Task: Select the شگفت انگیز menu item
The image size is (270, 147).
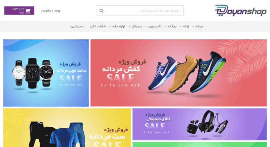Action: (98, 26)
